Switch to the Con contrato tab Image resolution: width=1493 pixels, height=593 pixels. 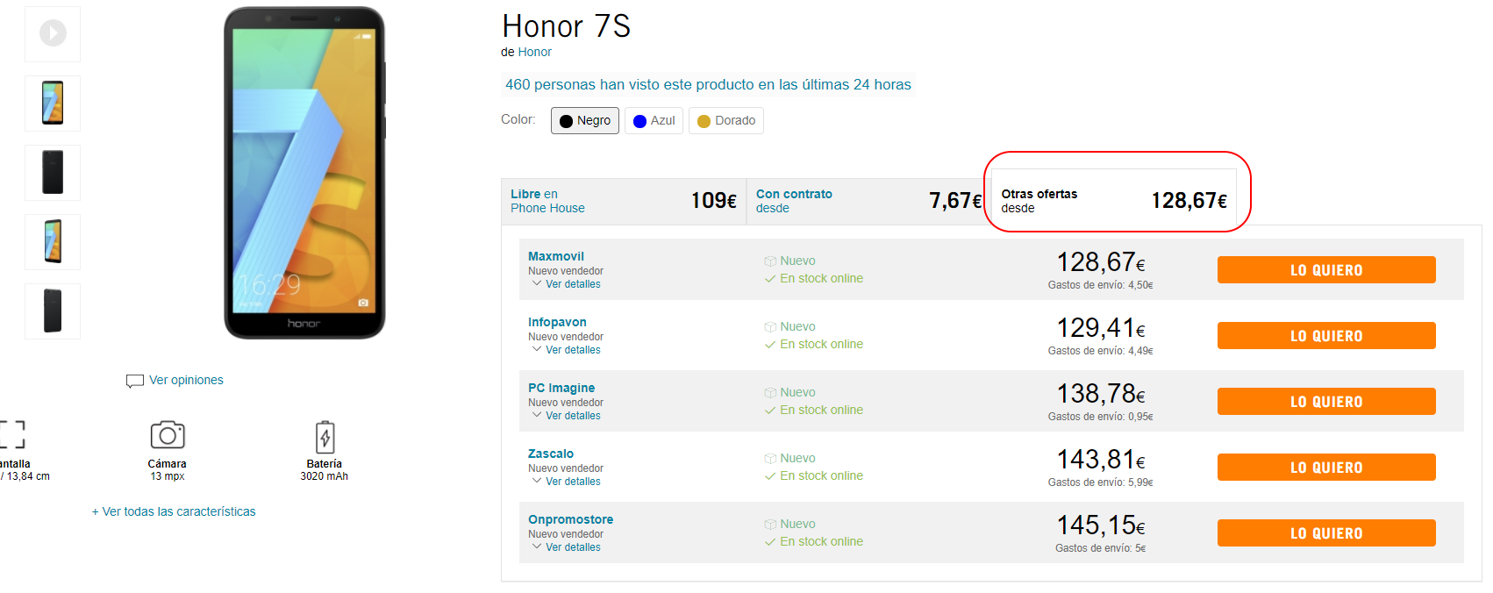(x=868, y=201)
